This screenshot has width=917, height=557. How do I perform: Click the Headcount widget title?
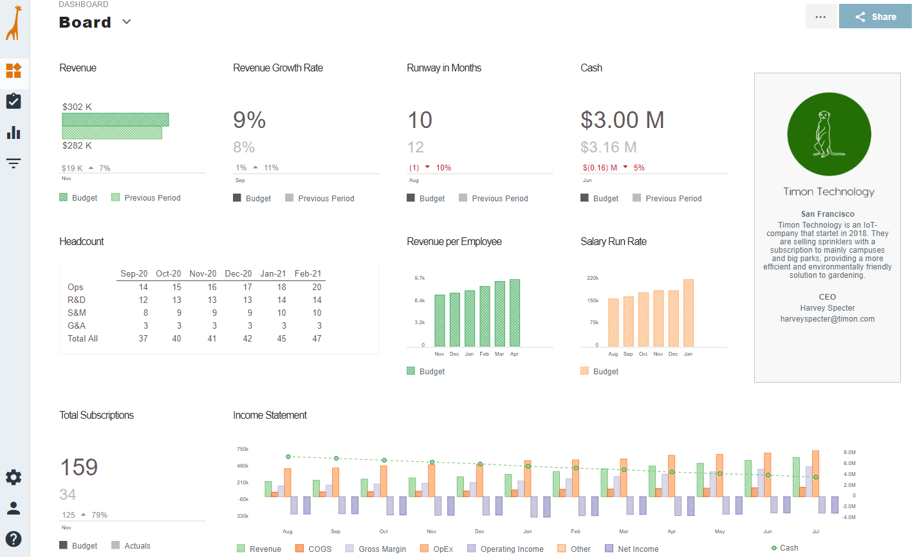pyautogui.click(x=82, y=242)
